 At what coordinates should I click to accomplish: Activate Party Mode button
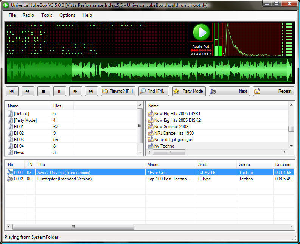(x=189, y=91)
